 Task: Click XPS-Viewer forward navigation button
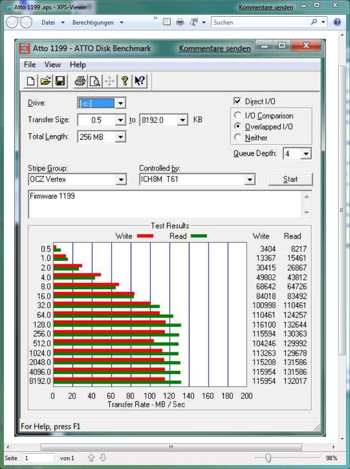point(26,23)
